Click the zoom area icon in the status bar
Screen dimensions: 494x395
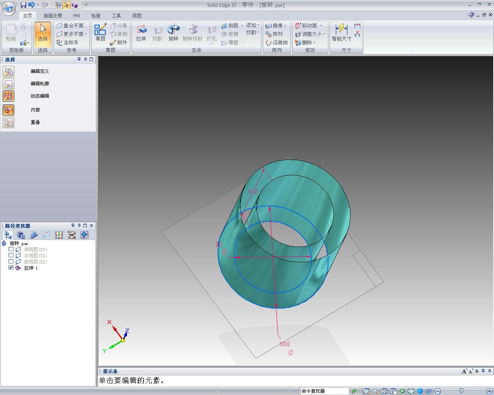pyautogui.click(x=367, y=391)
